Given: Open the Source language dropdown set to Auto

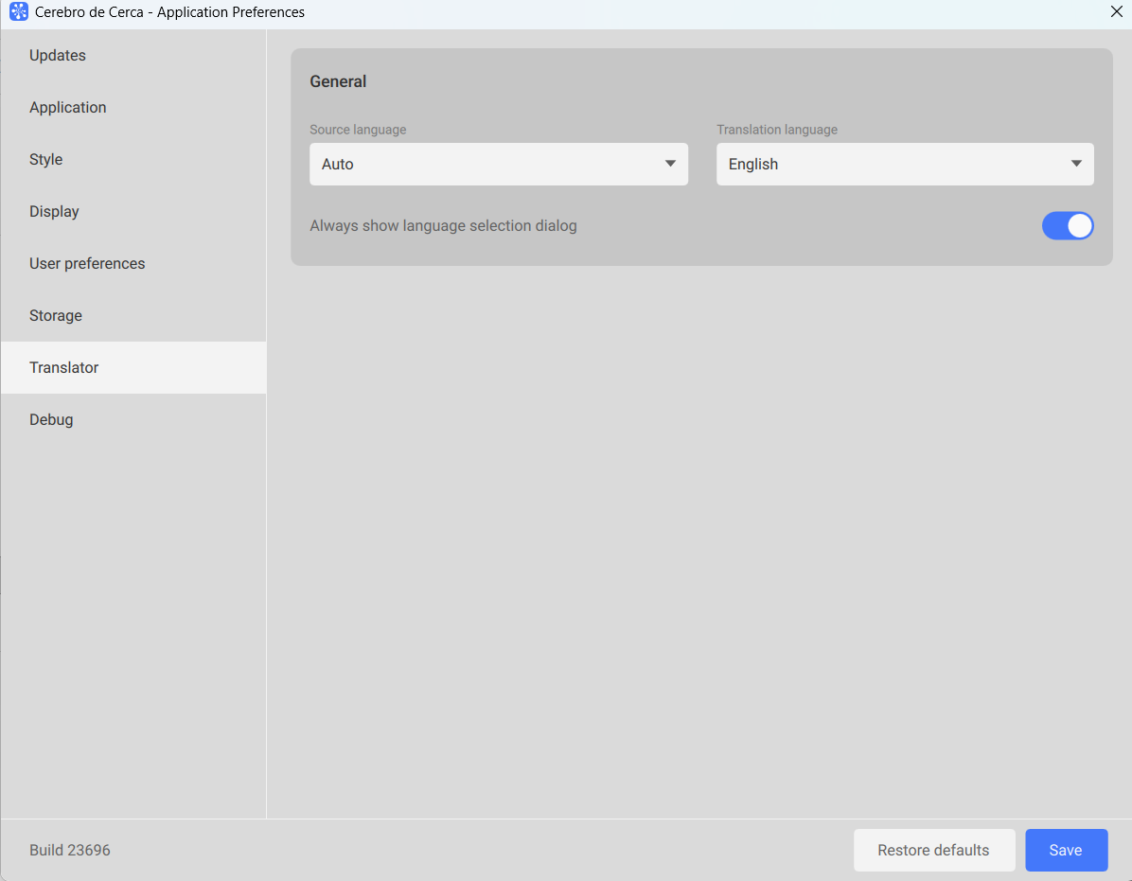Looking at the screenshot, I should point(498,165).
